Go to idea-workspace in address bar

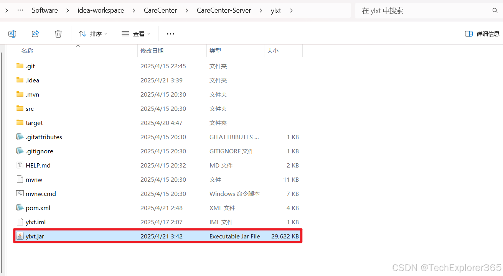[101, 10]
